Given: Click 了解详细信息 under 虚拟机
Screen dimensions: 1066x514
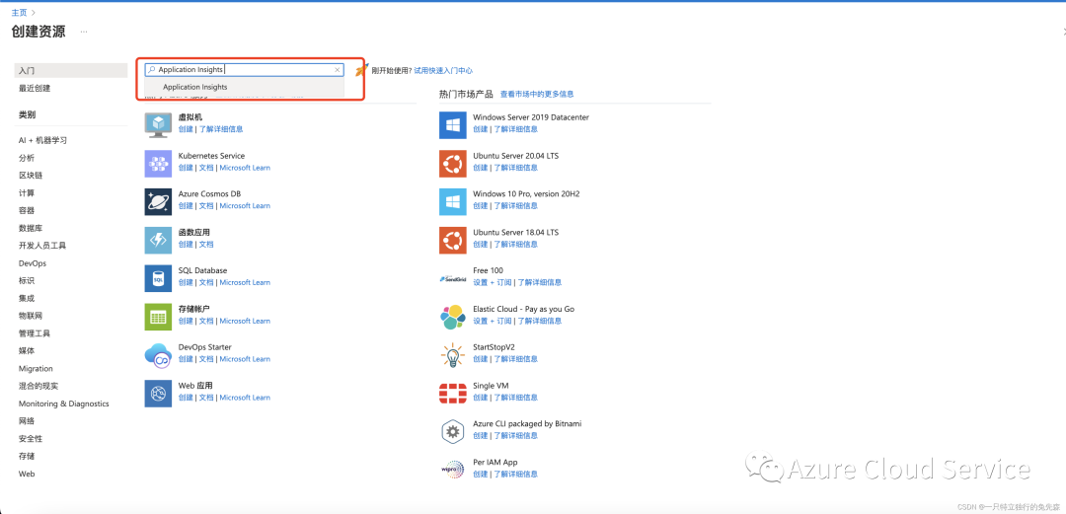Looking at the screenshot, I should click(x=221, y=129).
